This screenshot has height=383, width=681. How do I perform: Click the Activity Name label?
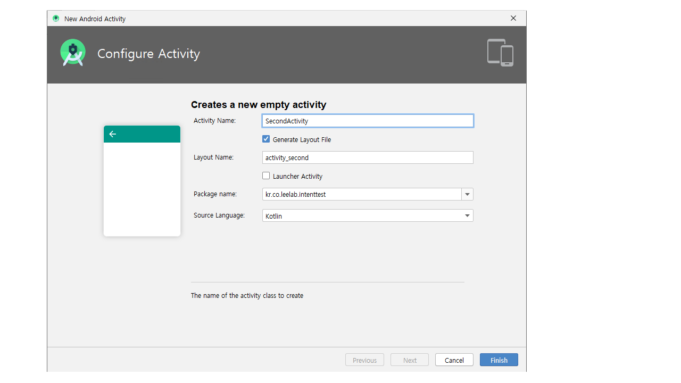[214, 121]
